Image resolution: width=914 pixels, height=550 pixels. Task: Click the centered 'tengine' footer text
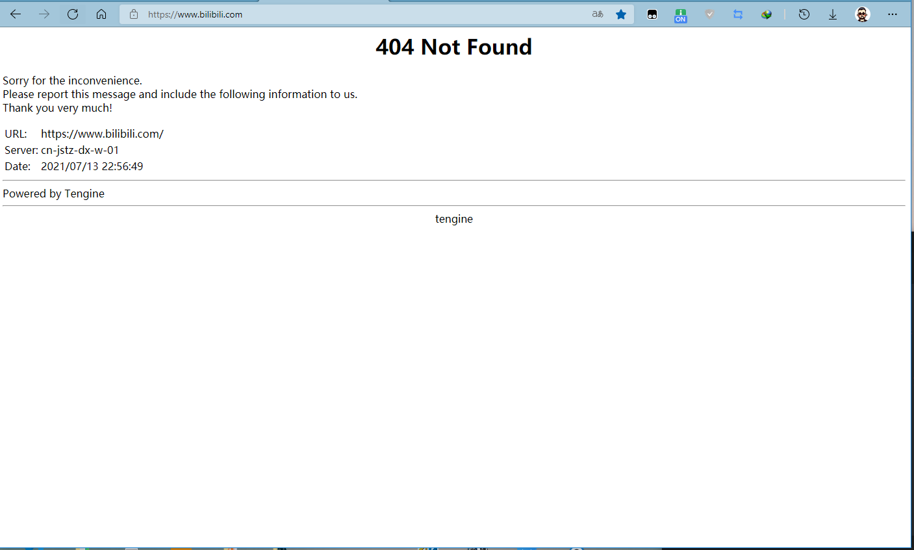(x=454, y=219)
